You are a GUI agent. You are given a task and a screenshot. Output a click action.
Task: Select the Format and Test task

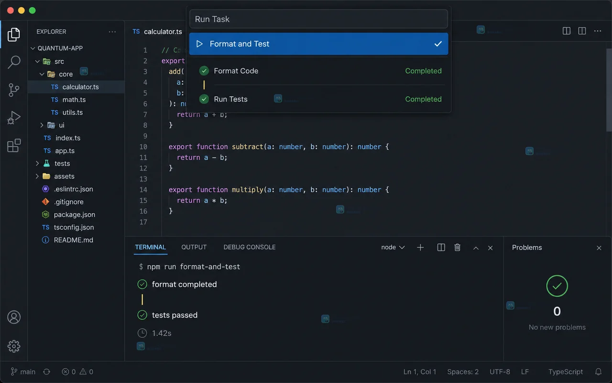click(x=318, y=44)
